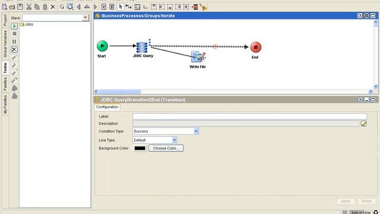Click the canvas vertical scrollbar down arrow
This screenshot has width=380, height=214.
376,86
